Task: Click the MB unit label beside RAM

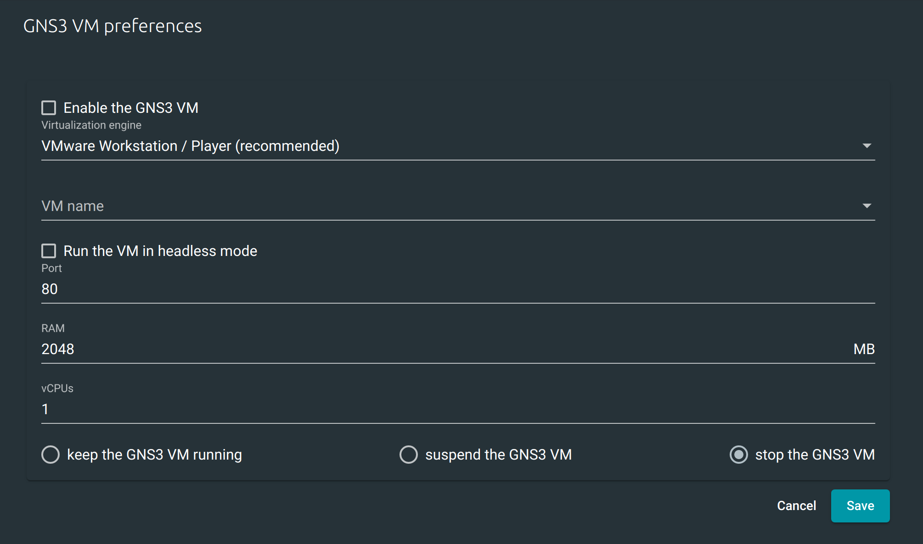Action: click(863, 349)
